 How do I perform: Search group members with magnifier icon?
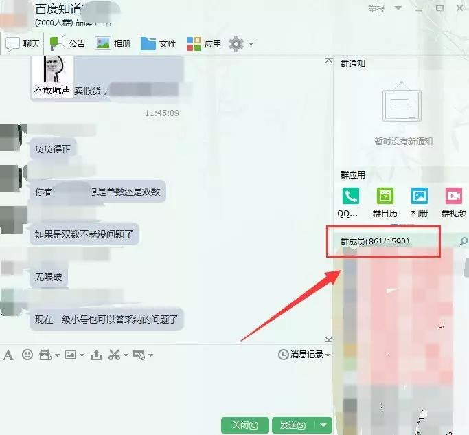pyautogui.click(x=464, y=241)
